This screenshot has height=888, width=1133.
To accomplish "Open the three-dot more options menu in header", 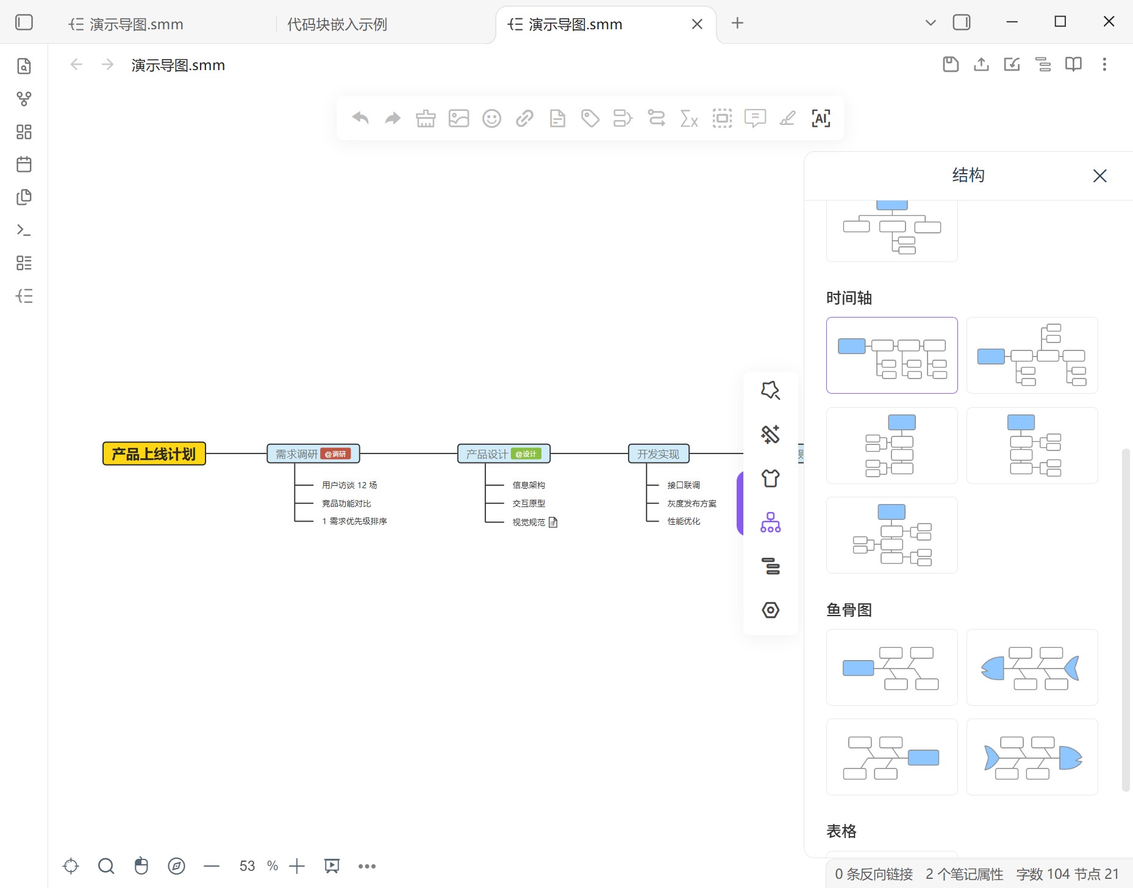I will [x=1104, y=64].
